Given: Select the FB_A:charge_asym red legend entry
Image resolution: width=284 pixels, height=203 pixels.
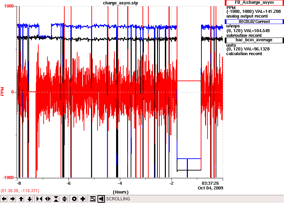Looking at the screenshot, I should pyautogui.click(x=254, y=2).
